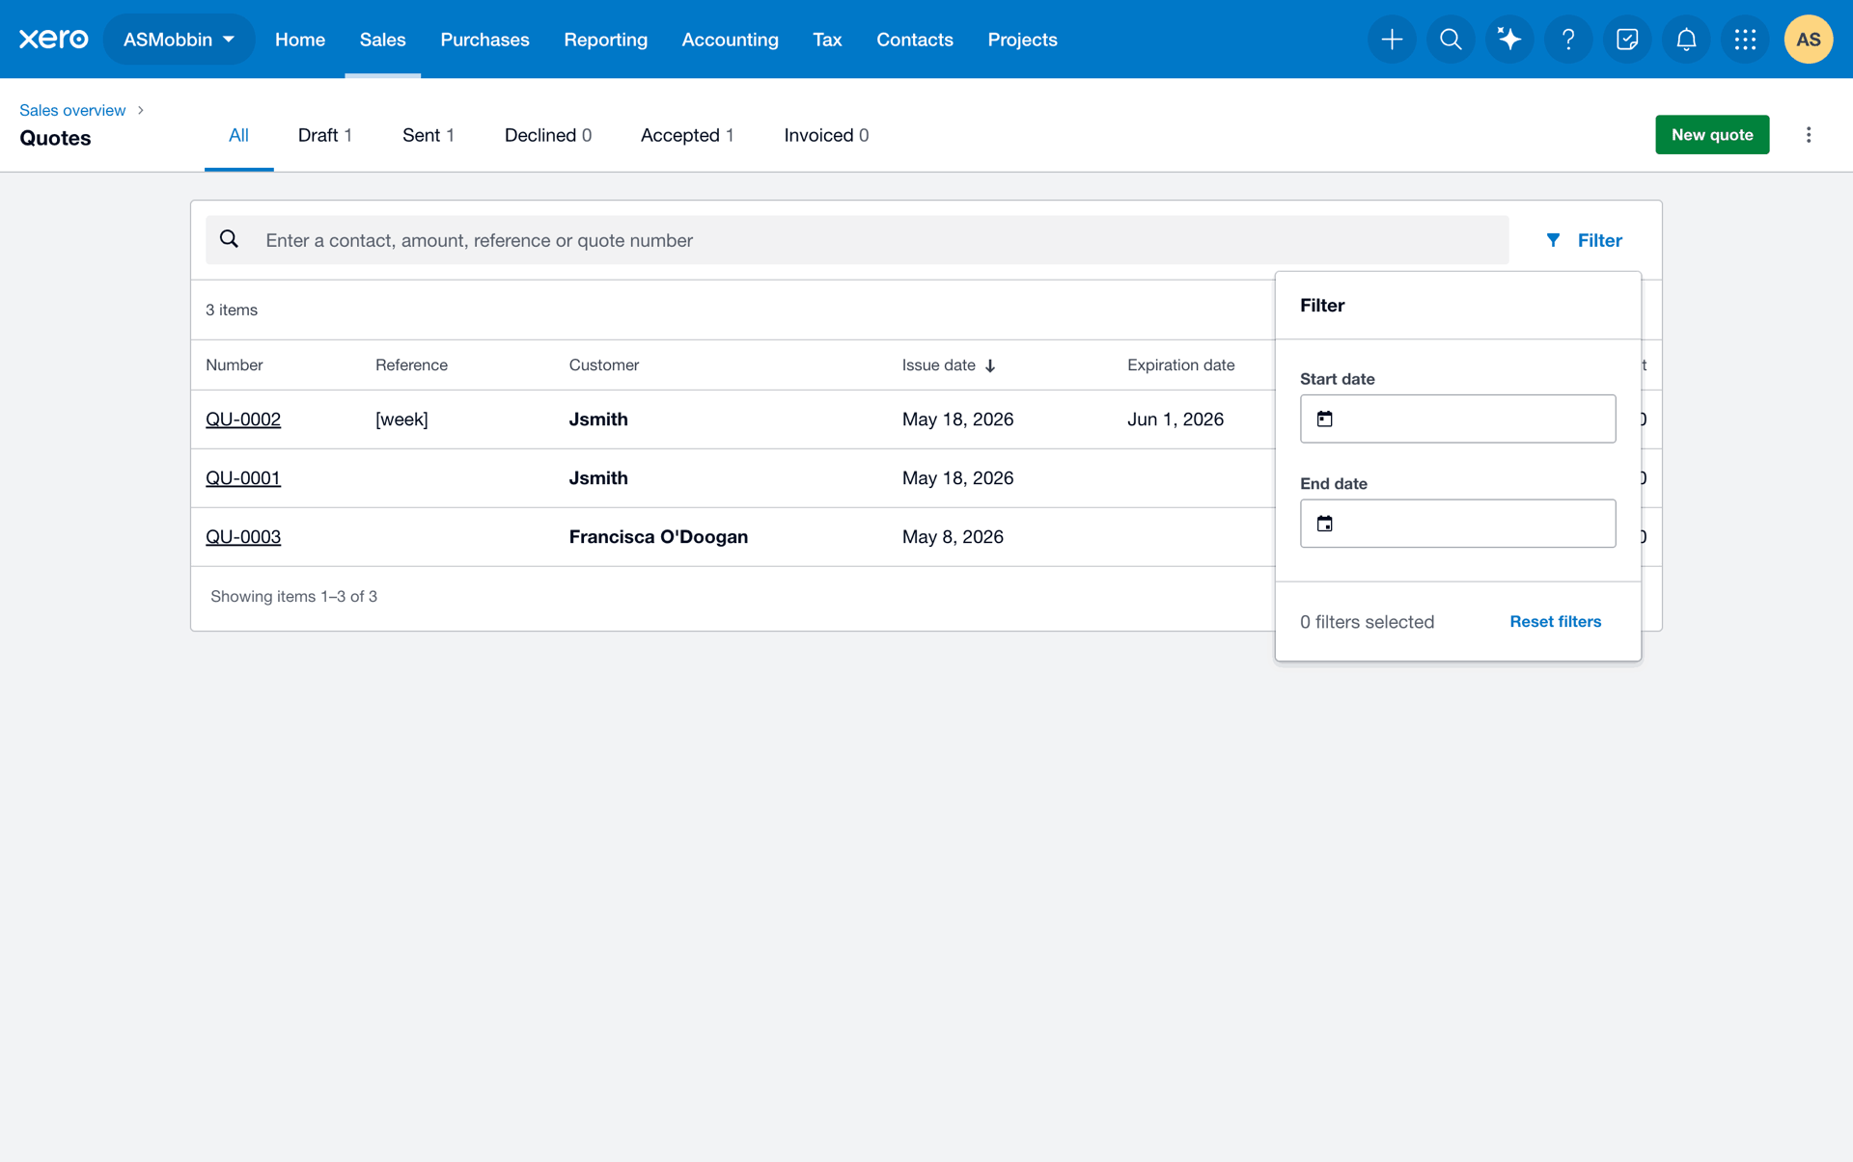Click the search bar magnifier icon
Screen dimensions: 1853x1162
pyautogui.click(x=229, y=239)
